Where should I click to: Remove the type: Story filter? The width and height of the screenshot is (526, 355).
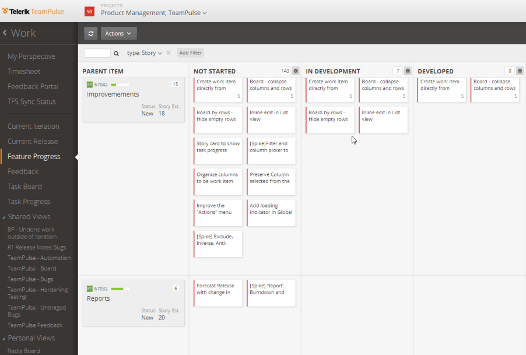tap(169, 52)
